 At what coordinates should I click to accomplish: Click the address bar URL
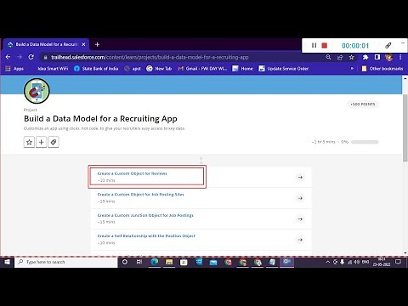click(x=150, y=57)
